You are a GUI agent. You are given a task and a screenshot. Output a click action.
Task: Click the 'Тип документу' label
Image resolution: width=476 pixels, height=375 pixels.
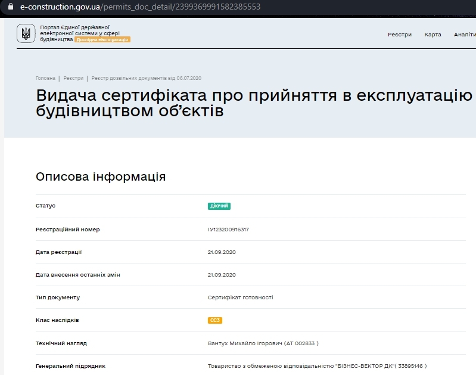tap(58, 297)
